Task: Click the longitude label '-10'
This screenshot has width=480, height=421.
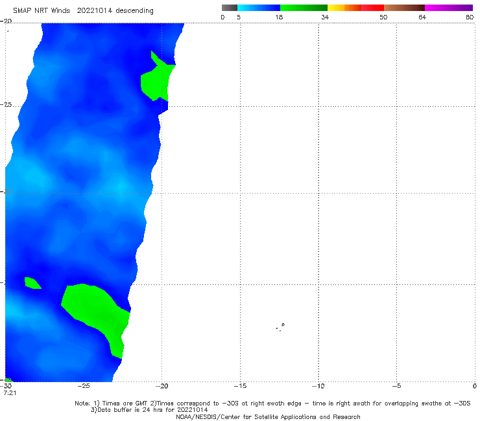Action: tap(318, 386)
